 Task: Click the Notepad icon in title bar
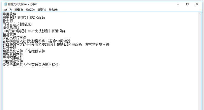(6, 4)
